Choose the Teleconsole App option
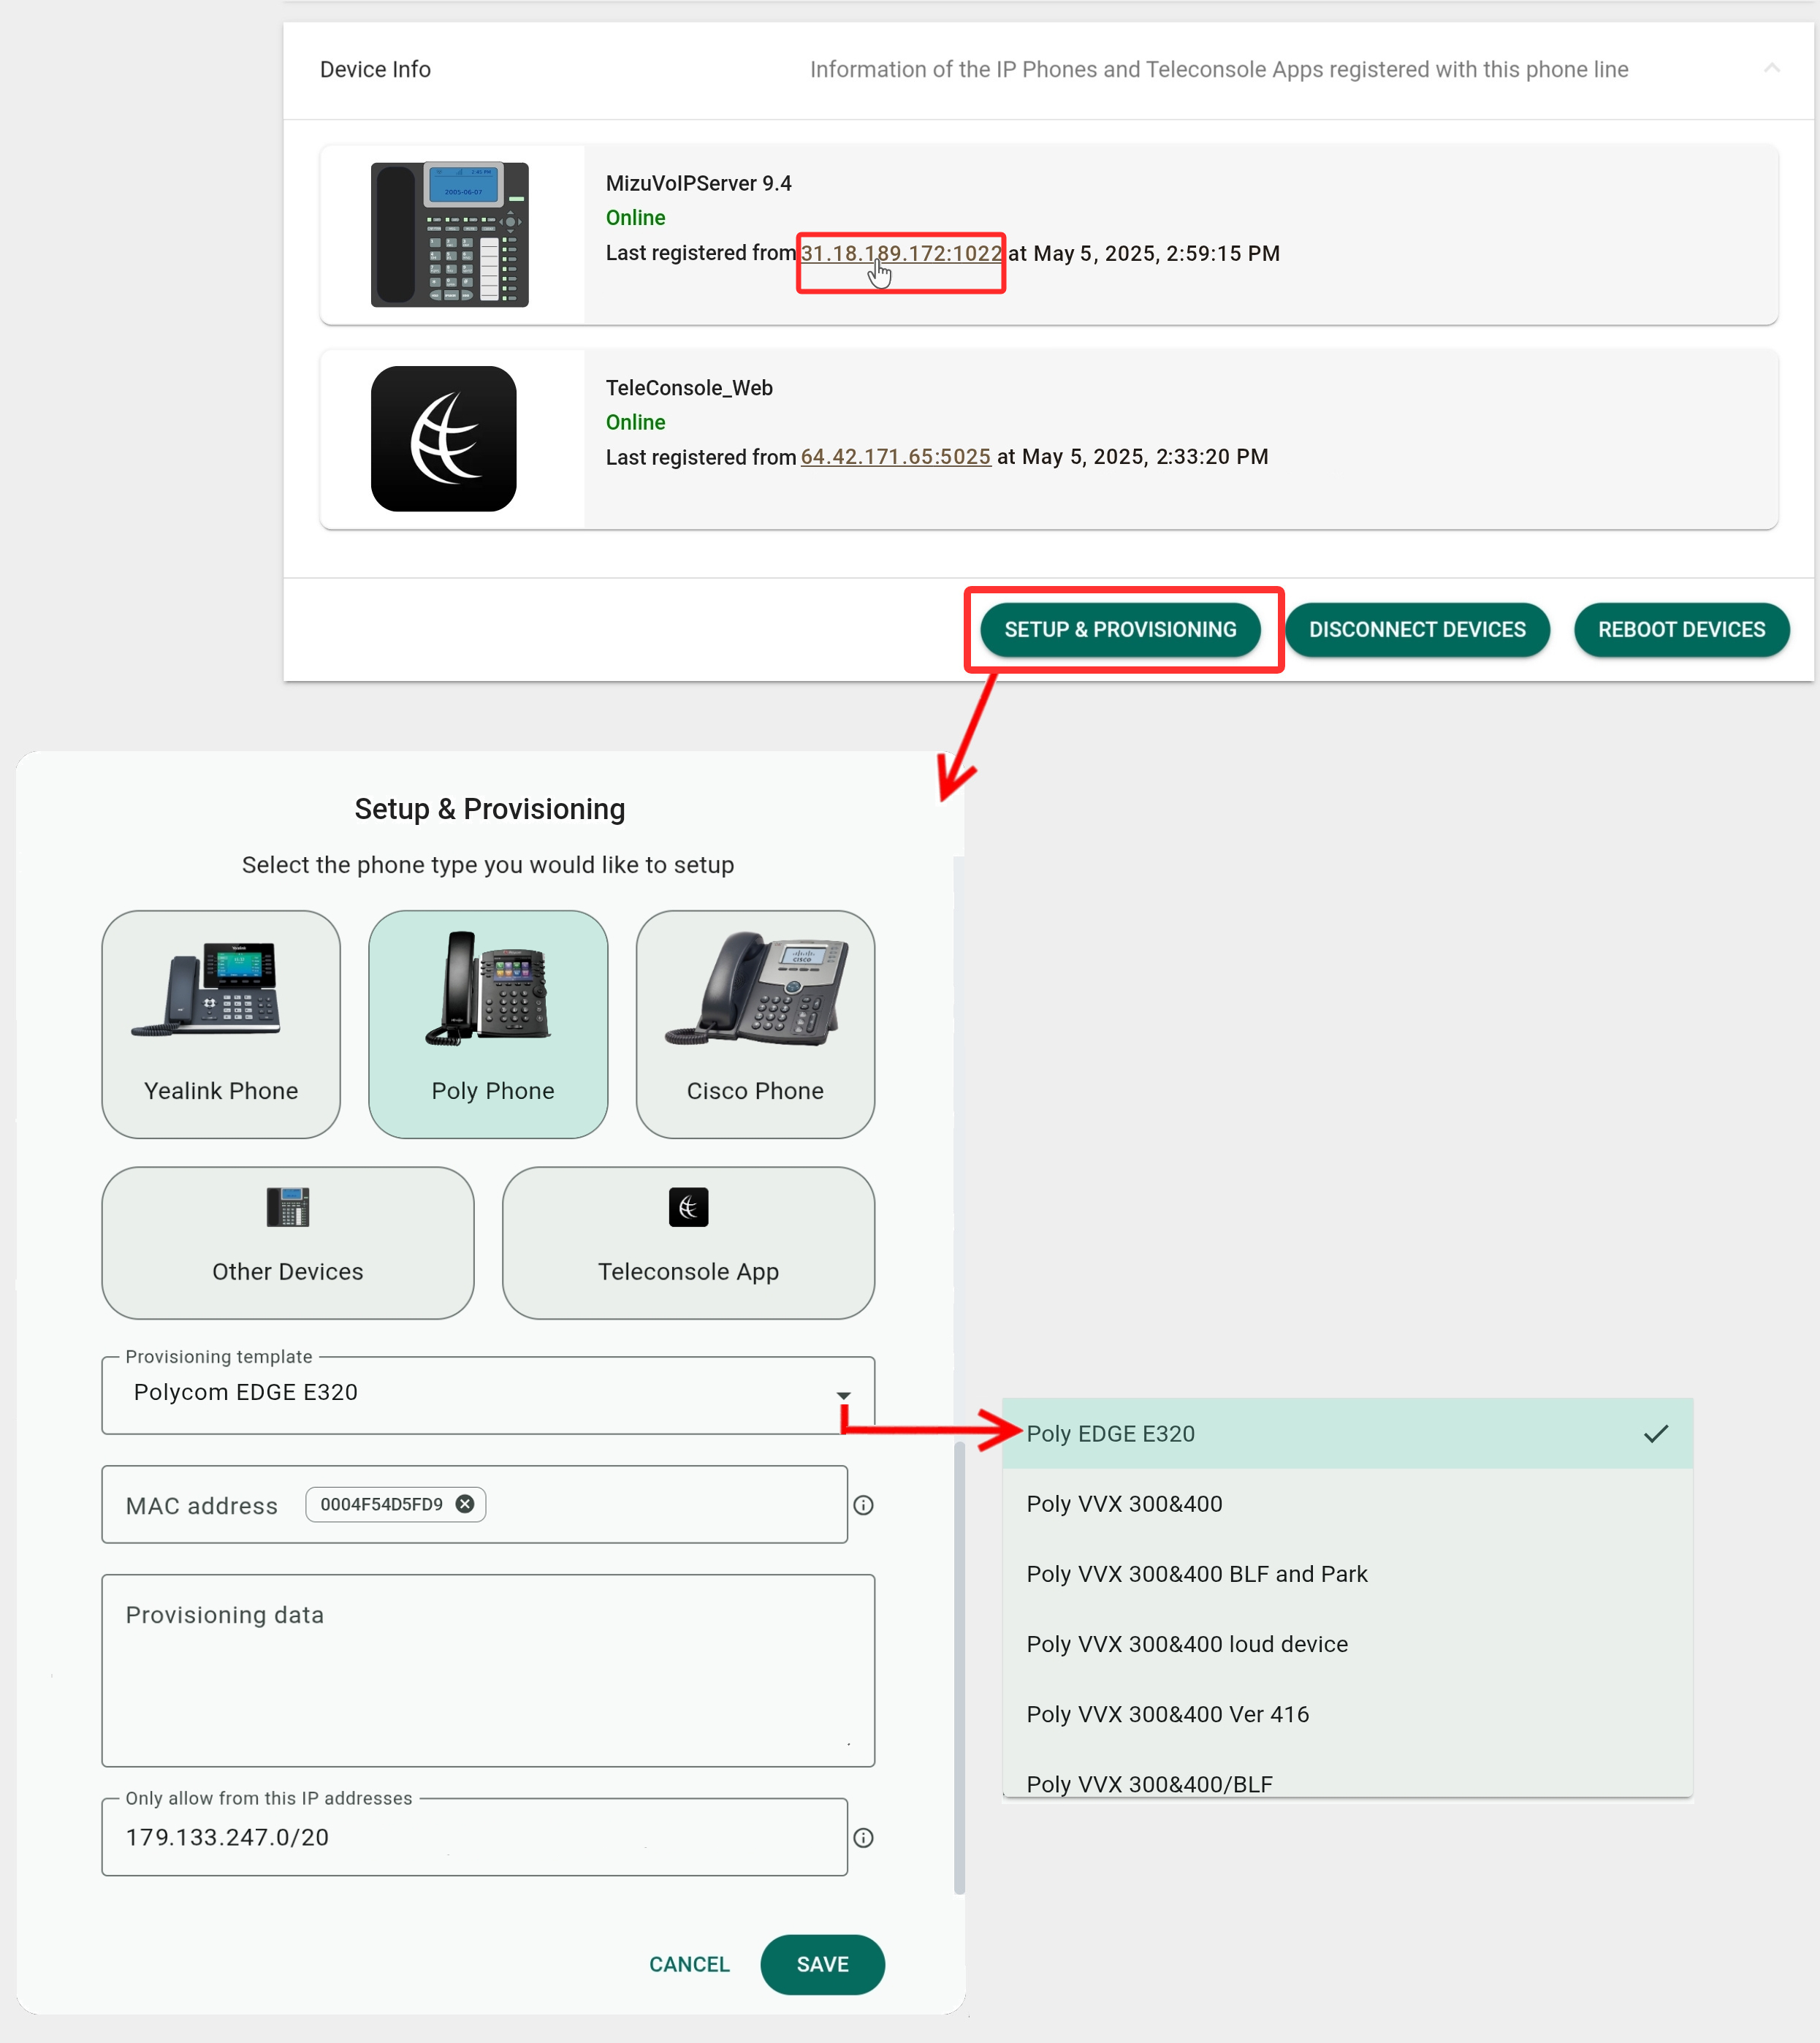This screenshot has width=1820, height=2043. coord(688,1242)
